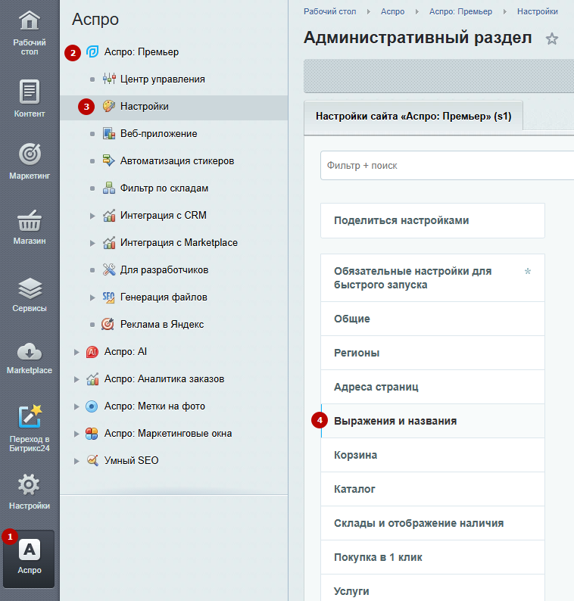Click the Генерация файлов SEO icon
Viewport: 574px width, 601px height.
[109, 297]
